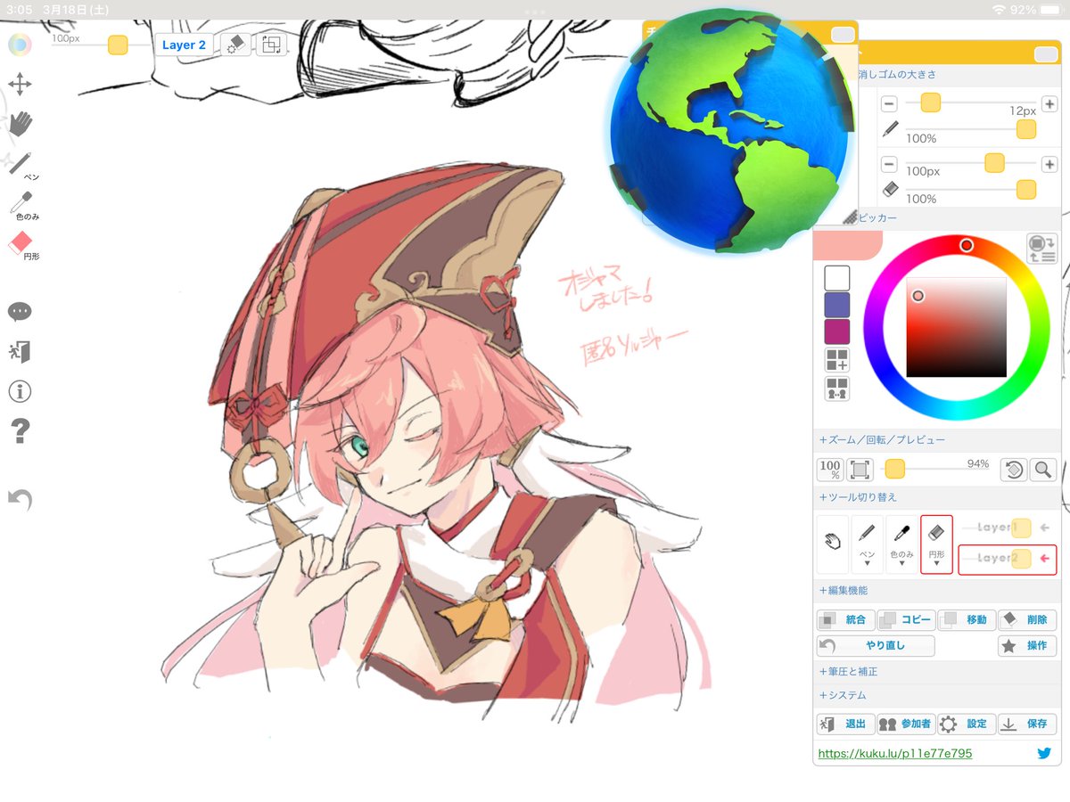Open the eraser settings icon in the top bar
Image resolution: width=1070 pixels, height=802 pixels.
(235, 45)
